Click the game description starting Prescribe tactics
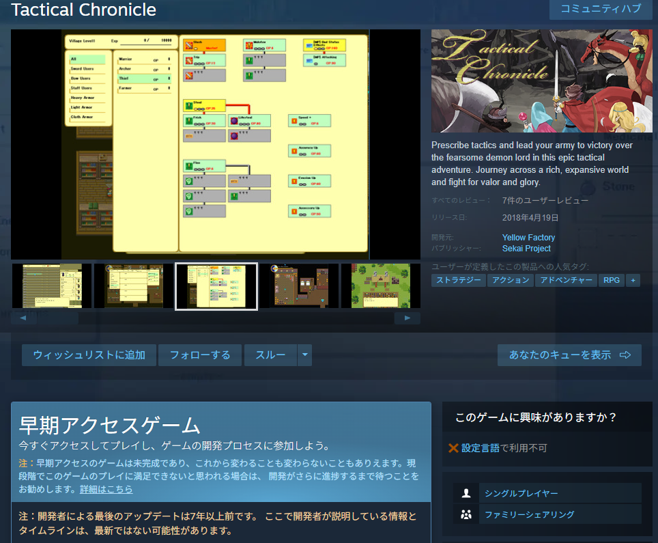Screen dimensions: 658x543 pos(532,164)
